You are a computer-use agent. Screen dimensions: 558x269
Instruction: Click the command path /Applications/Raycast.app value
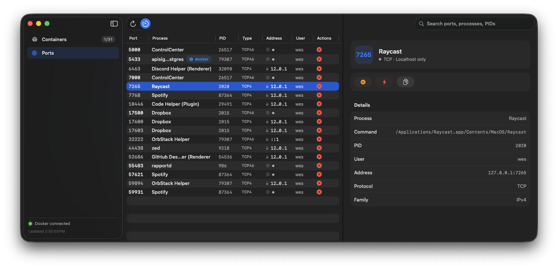[461, 132]
